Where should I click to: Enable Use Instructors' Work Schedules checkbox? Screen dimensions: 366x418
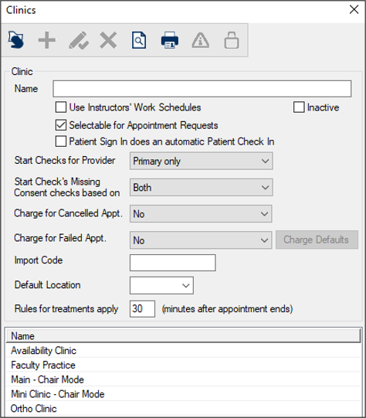[x=61, y=107]
